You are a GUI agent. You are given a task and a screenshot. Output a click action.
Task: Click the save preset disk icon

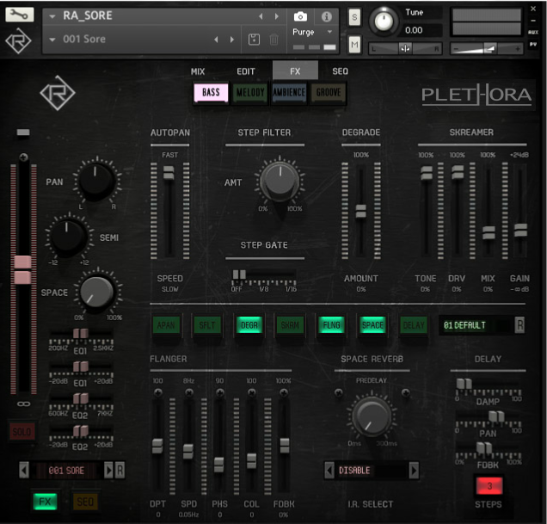[x=254, y=40]
